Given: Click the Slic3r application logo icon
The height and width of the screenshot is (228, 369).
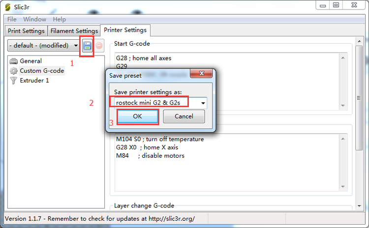Looking at the screenshot, I should tap(7, 7).
